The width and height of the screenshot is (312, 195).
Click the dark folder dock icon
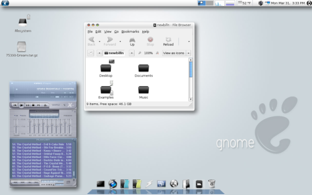[199, 184]
